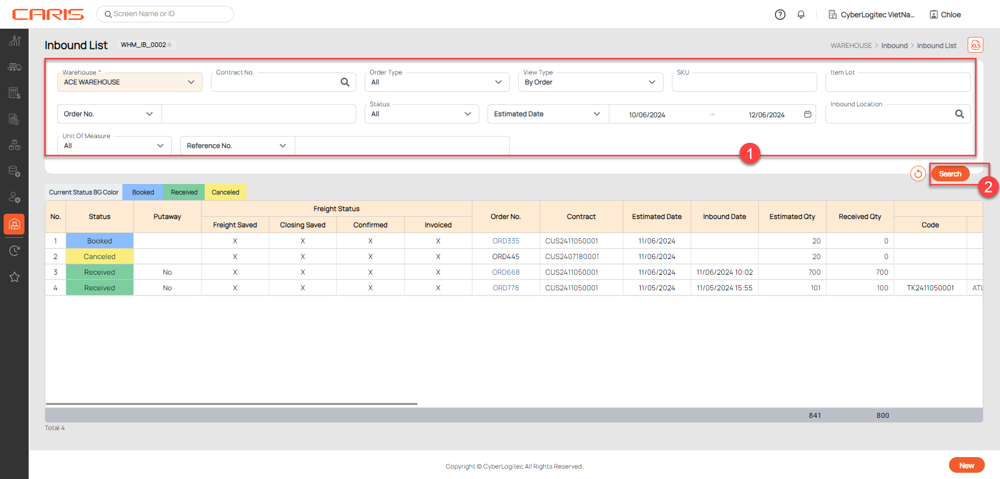Click the Excel export icon
Screen dimensions: 1000x479
975,45
